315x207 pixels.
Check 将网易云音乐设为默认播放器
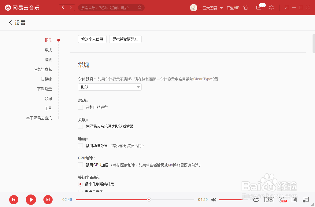click(x=80, y=126)
